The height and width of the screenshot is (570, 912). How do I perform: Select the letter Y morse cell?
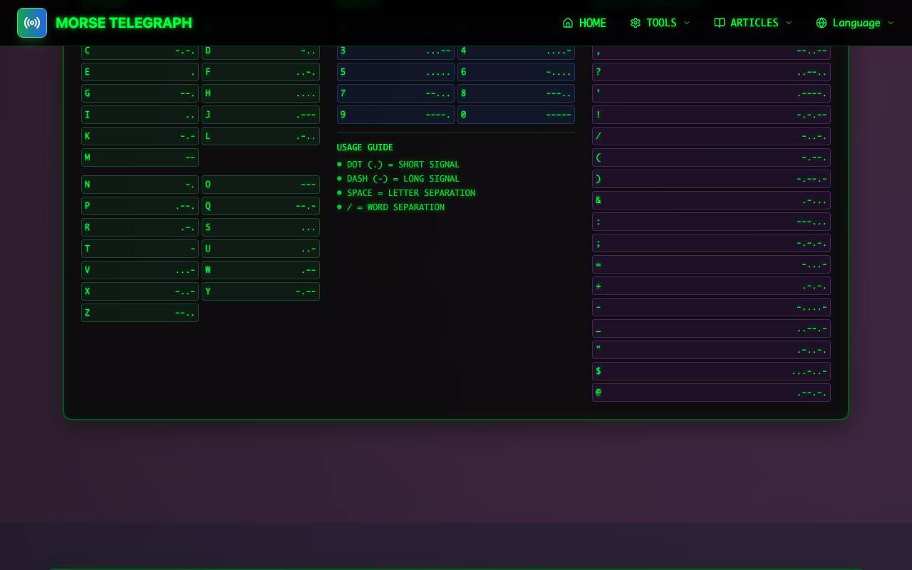[261, 291]
